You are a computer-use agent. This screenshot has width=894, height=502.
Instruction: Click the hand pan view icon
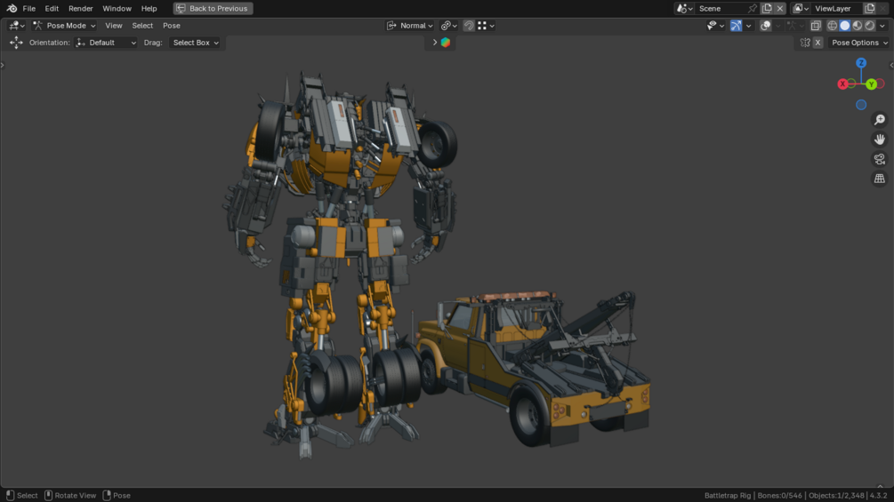click(880, 139)
